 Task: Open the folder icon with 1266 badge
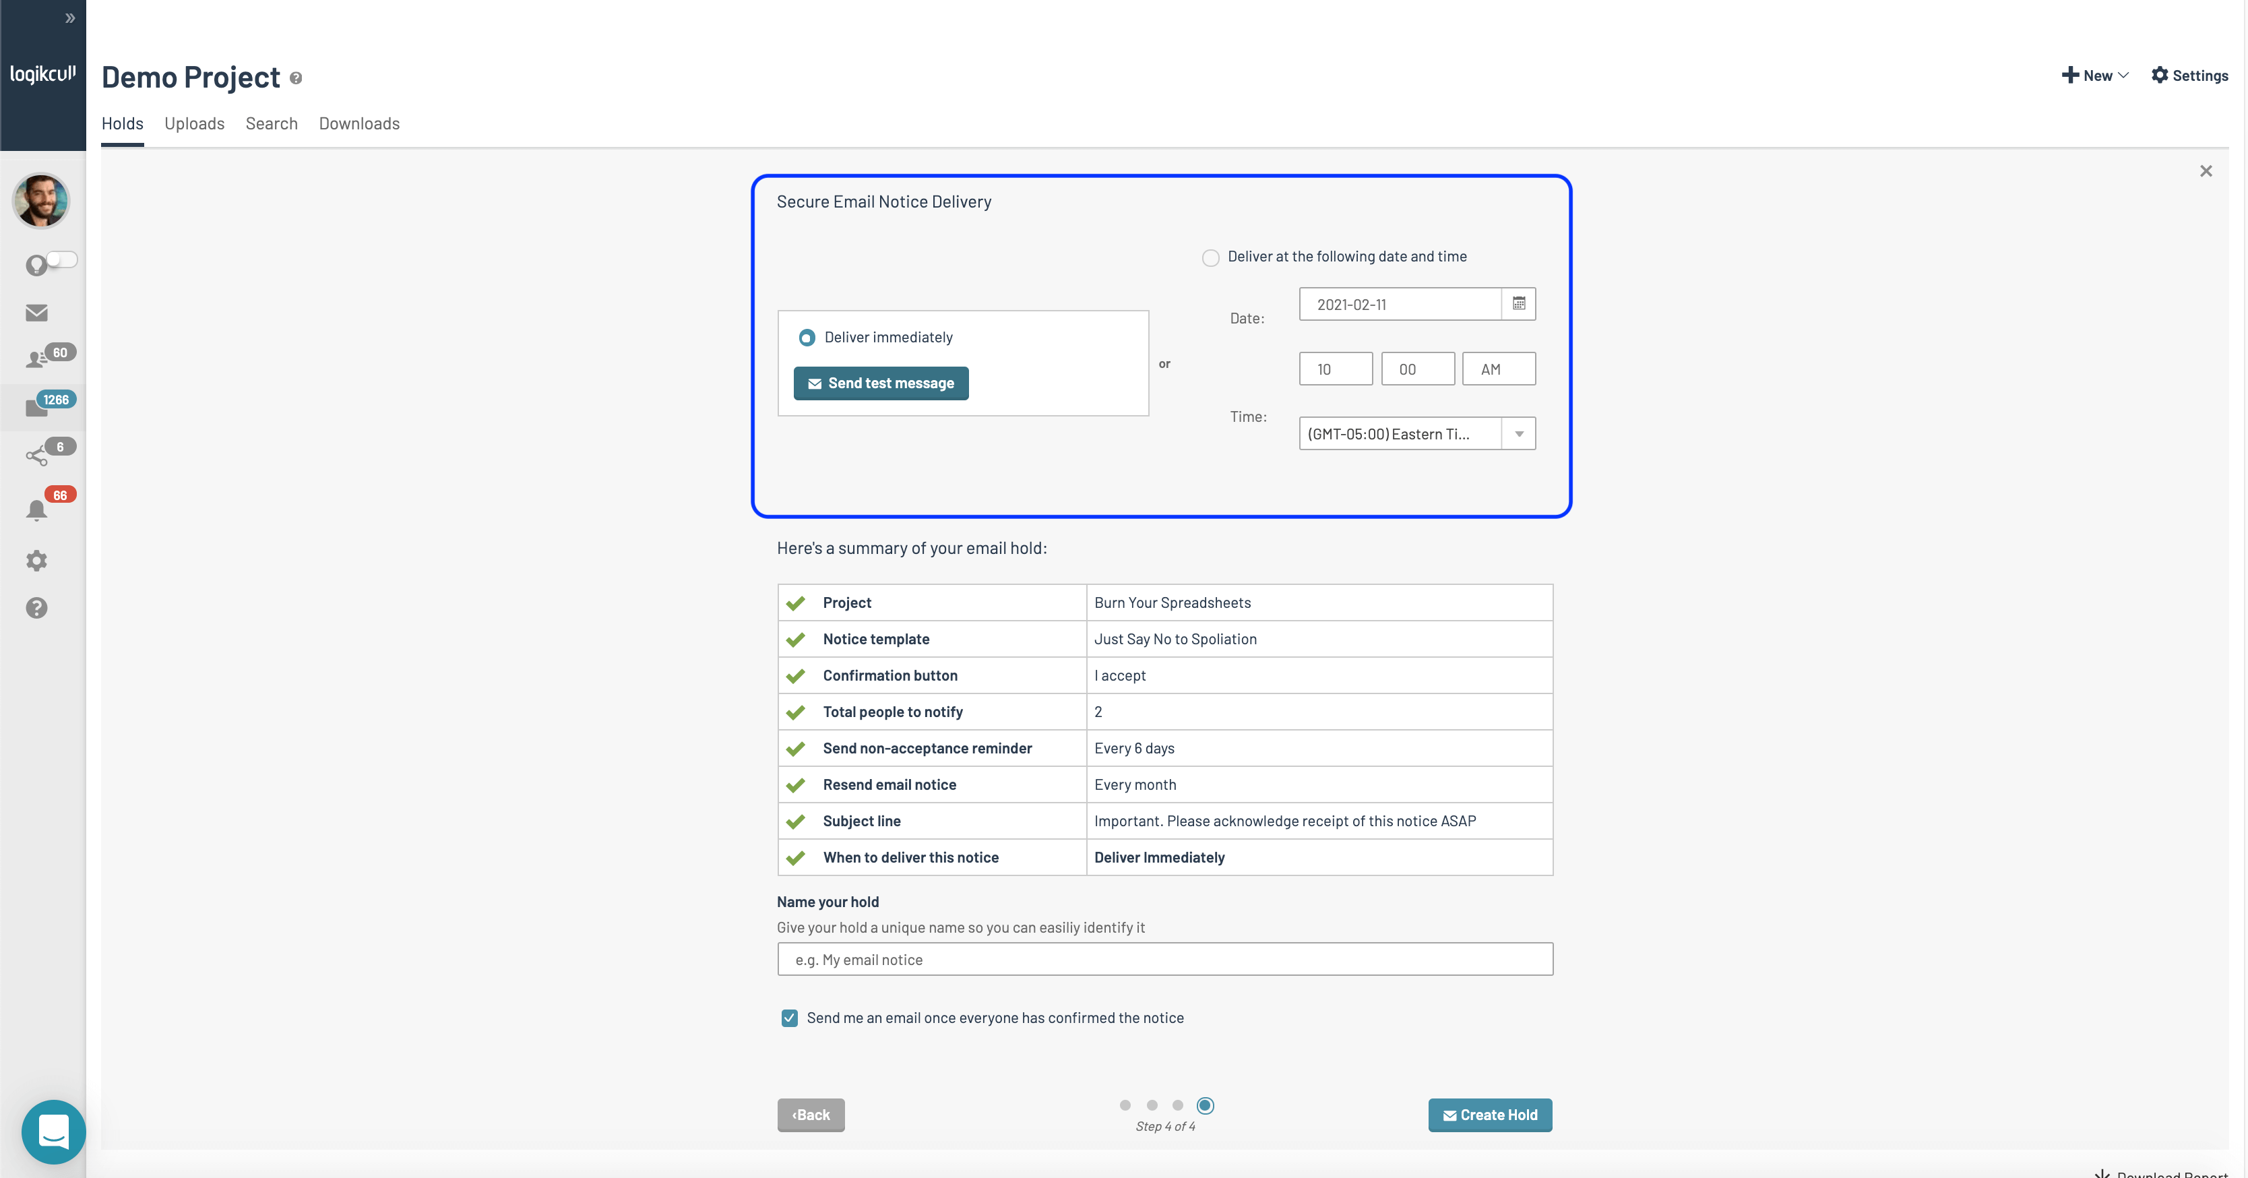(36, 406)
